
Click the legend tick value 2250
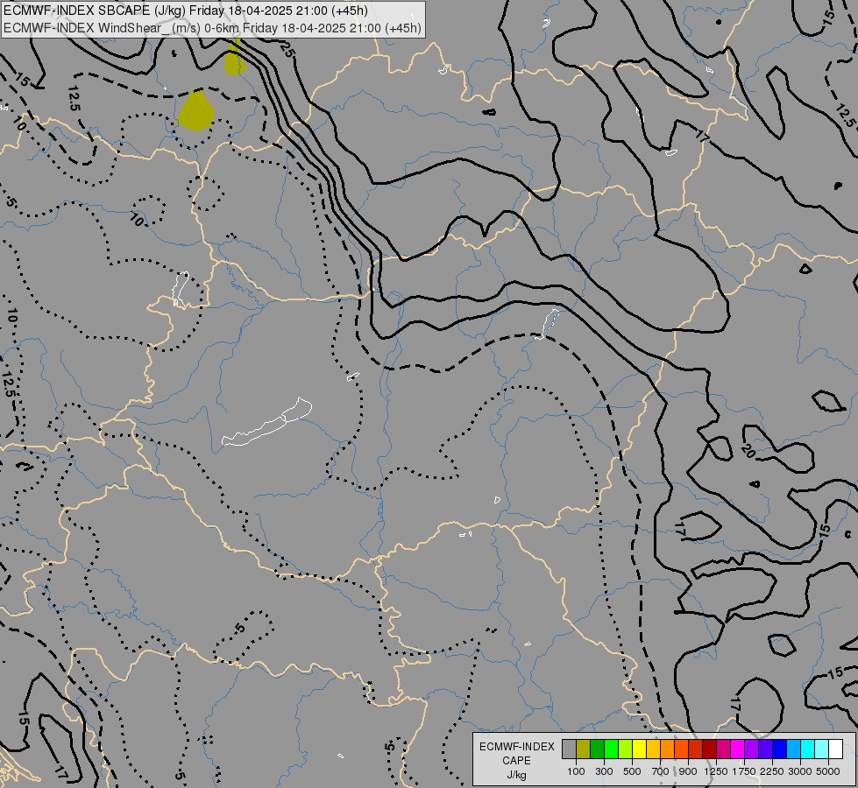[772, 771]
